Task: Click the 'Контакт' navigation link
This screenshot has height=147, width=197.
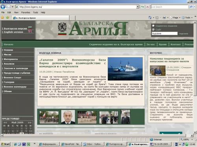Action: [175, 44]
